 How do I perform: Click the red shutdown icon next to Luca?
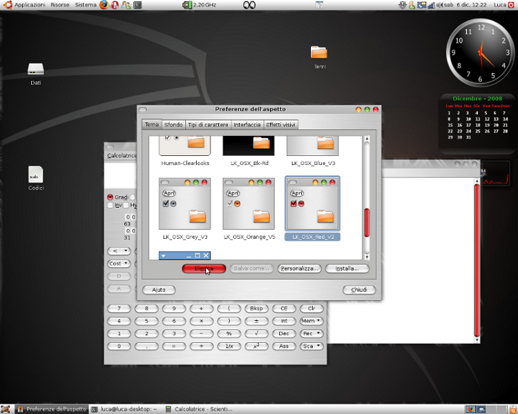pyautogui.click(x=510, y=5)
